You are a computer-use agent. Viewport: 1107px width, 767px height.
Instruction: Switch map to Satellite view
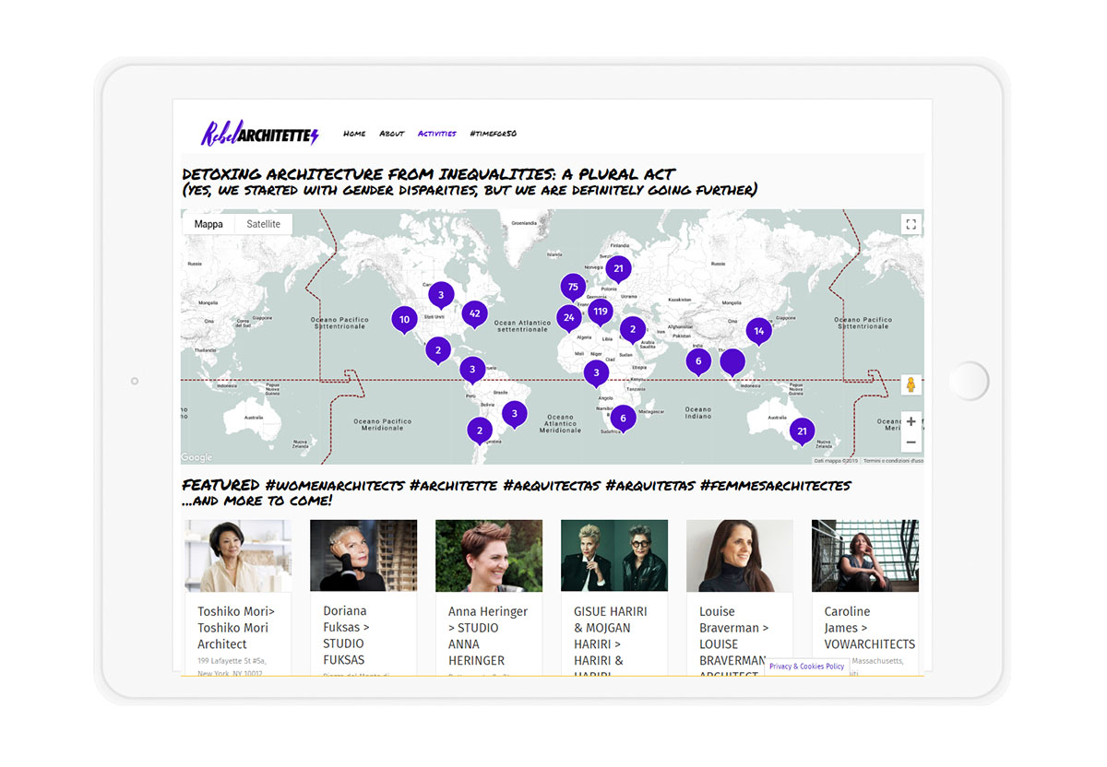click(x=264, y=224)
